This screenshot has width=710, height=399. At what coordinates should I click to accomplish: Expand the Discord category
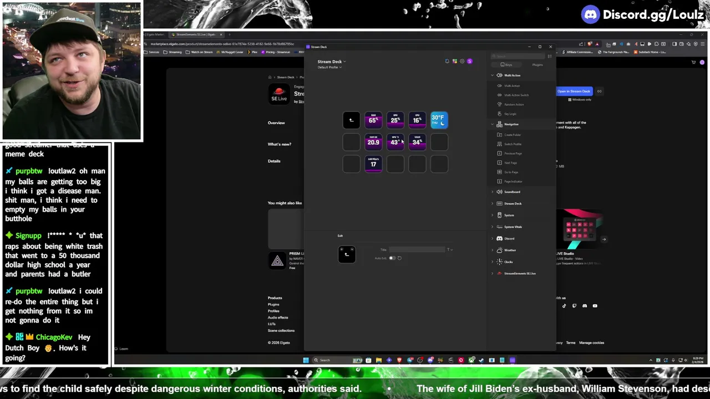tap(492, 238)
